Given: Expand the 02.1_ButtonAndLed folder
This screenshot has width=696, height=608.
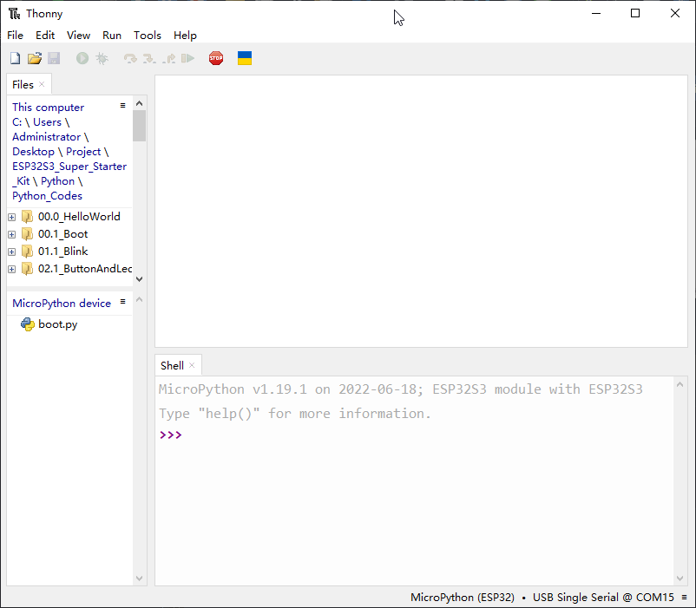Looking at the screenshot, I should (x=12, y=269).
